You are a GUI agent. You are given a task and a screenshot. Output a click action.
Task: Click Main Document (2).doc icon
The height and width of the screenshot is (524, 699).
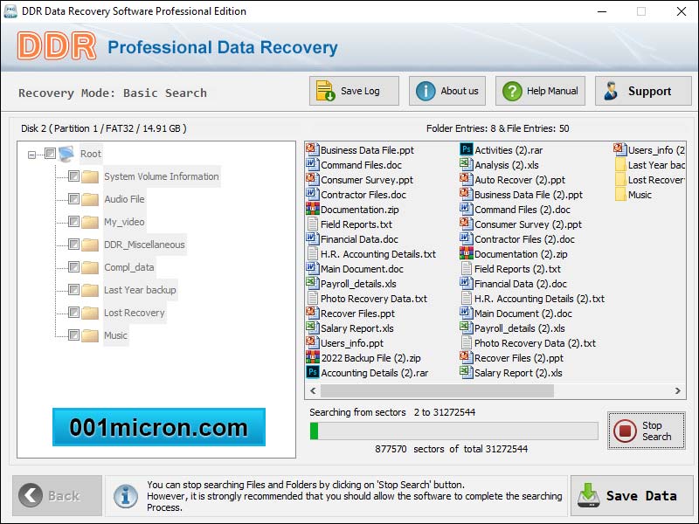pyautogui.click(x=467, y=313)
